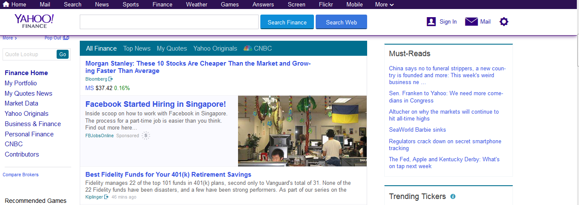Open Screen in top navigation

(296, 4)
